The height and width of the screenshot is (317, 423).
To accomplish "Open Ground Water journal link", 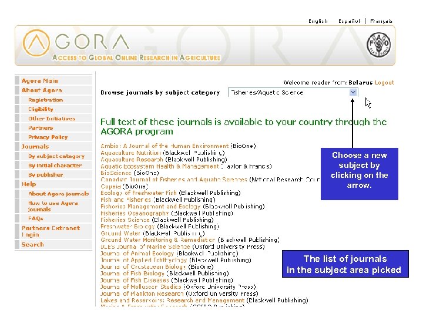I will (x=120, y=233).
